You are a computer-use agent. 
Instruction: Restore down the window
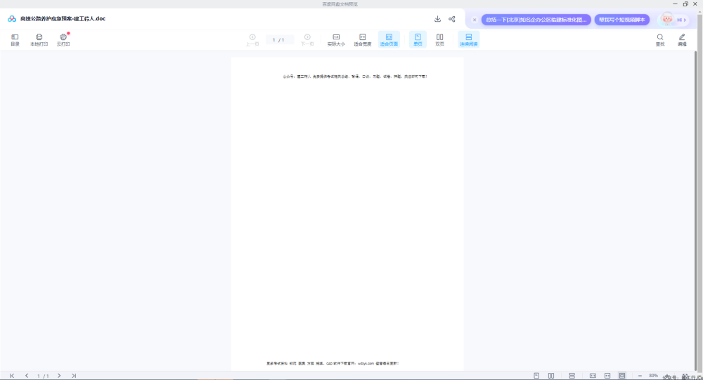click(685, 4)
